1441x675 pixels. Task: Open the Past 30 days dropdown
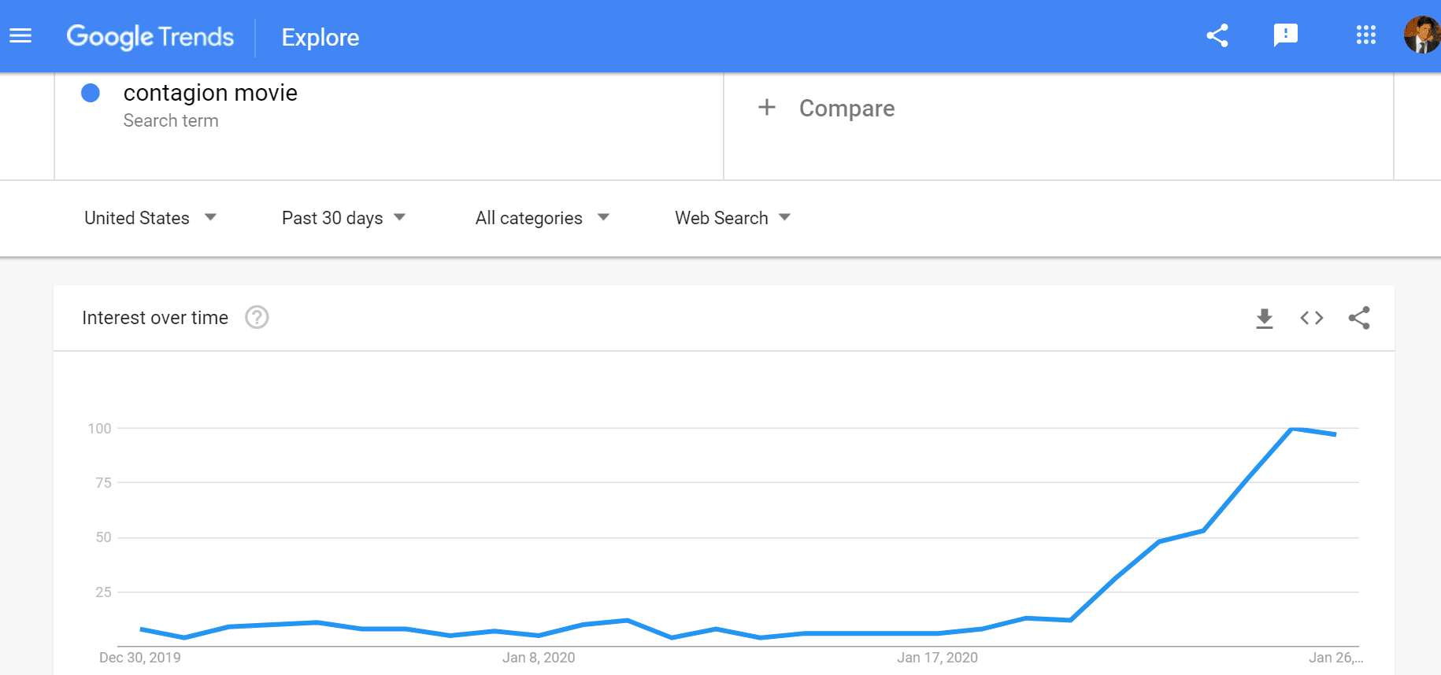click(x=343, y=218)
